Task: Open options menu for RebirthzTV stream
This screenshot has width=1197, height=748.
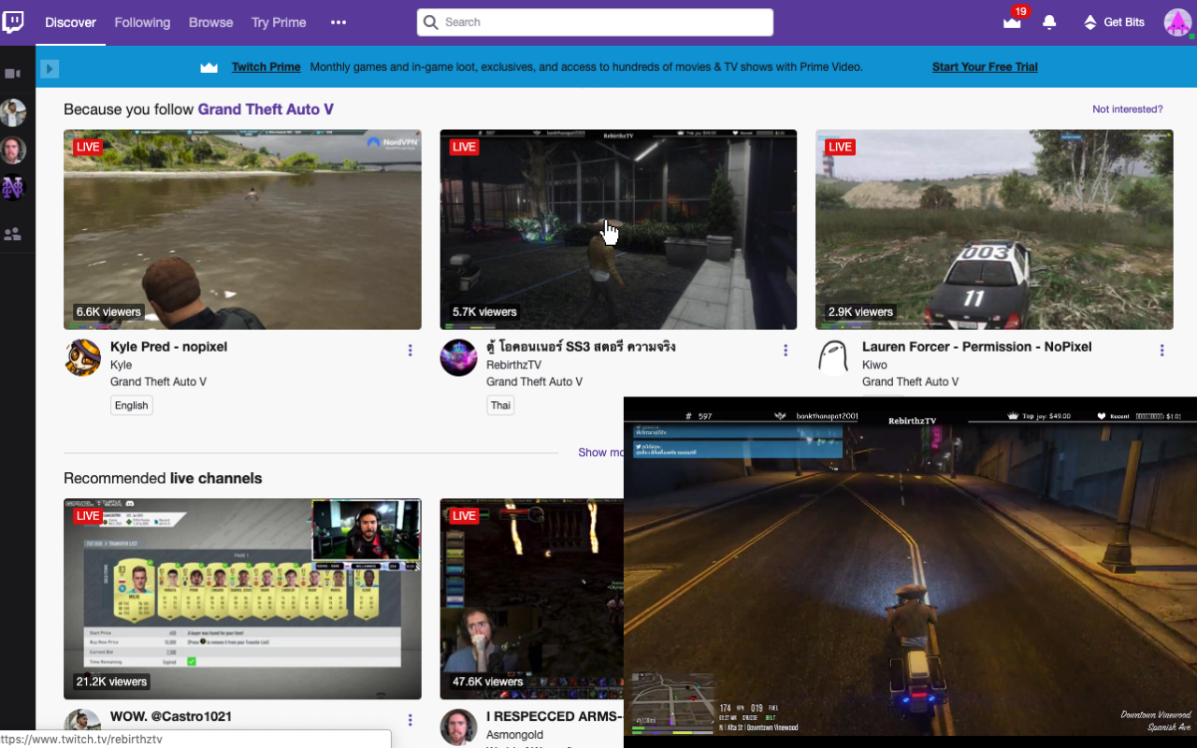Action: point(786,351)
